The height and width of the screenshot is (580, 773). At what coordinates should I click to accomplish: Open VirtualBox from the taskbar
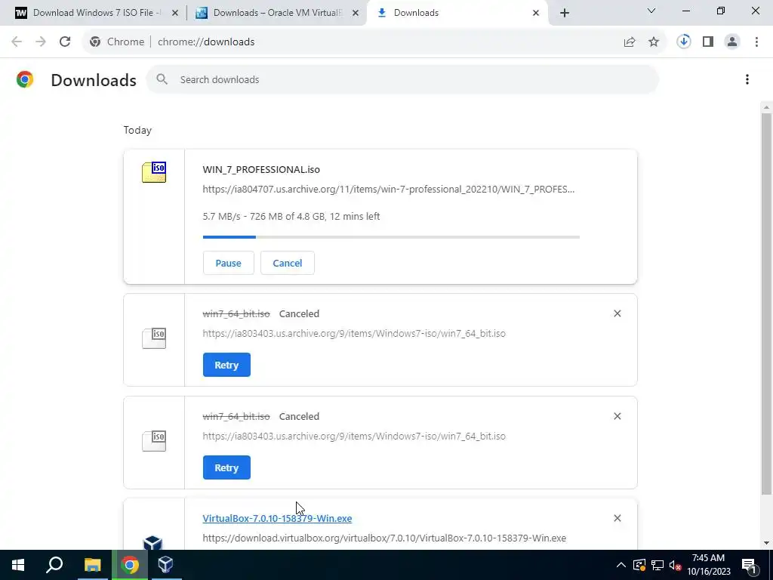coord(165,565)
